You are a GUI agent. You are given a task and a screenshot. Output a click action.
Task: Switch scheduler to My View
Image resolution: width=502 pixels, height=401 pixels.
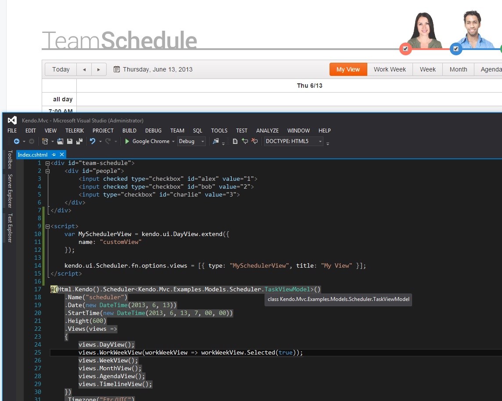[x=348, y=69]
